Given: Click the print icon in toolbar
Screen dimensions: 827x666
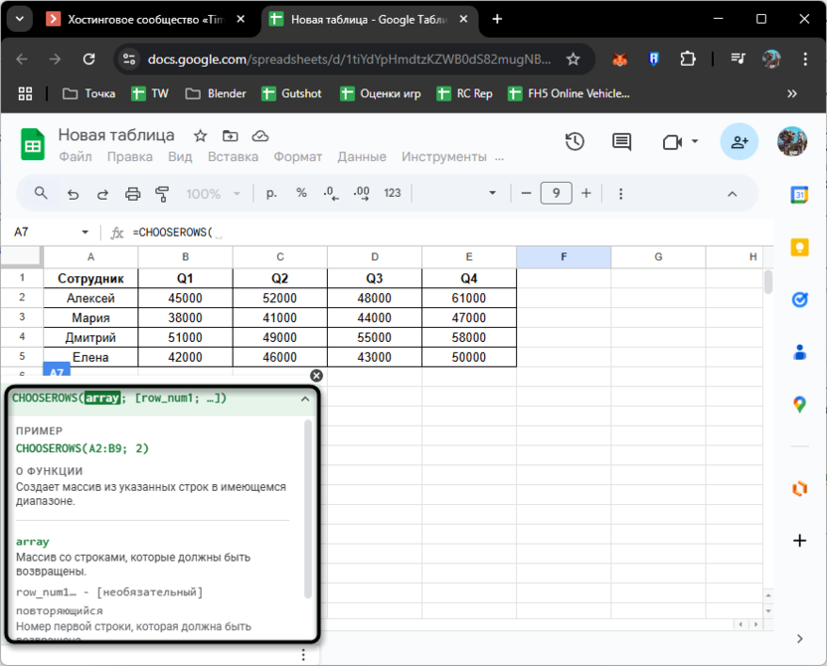Looking at the screenshot, I should pos(132,194).
